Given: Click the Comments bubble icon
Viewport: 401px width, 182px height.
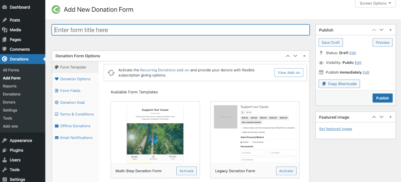Looking at the screenshot, I should tap(4, 49).
